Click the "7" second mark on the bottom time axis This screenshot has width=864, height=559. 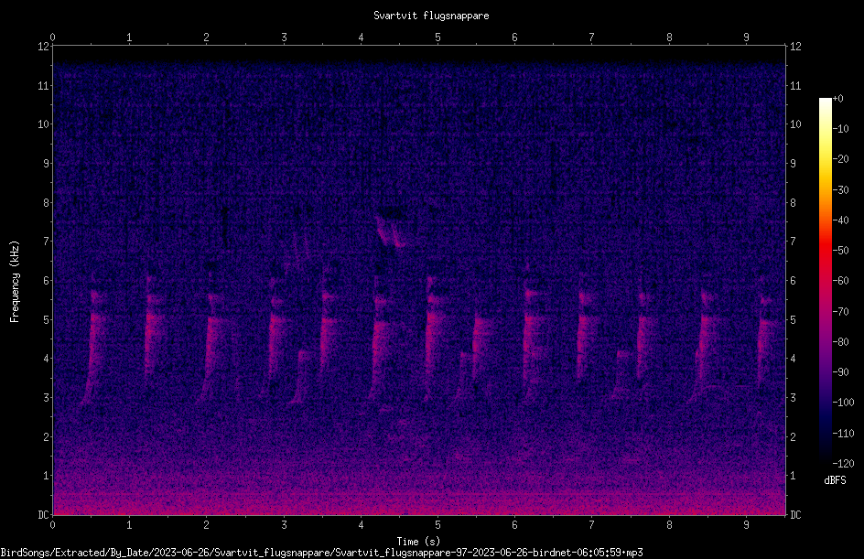pyautogui.click(x=591, y=525)
